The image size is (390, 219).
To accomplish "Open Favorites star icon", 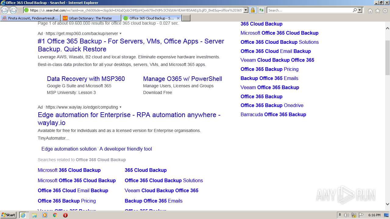I will [378, 11].
